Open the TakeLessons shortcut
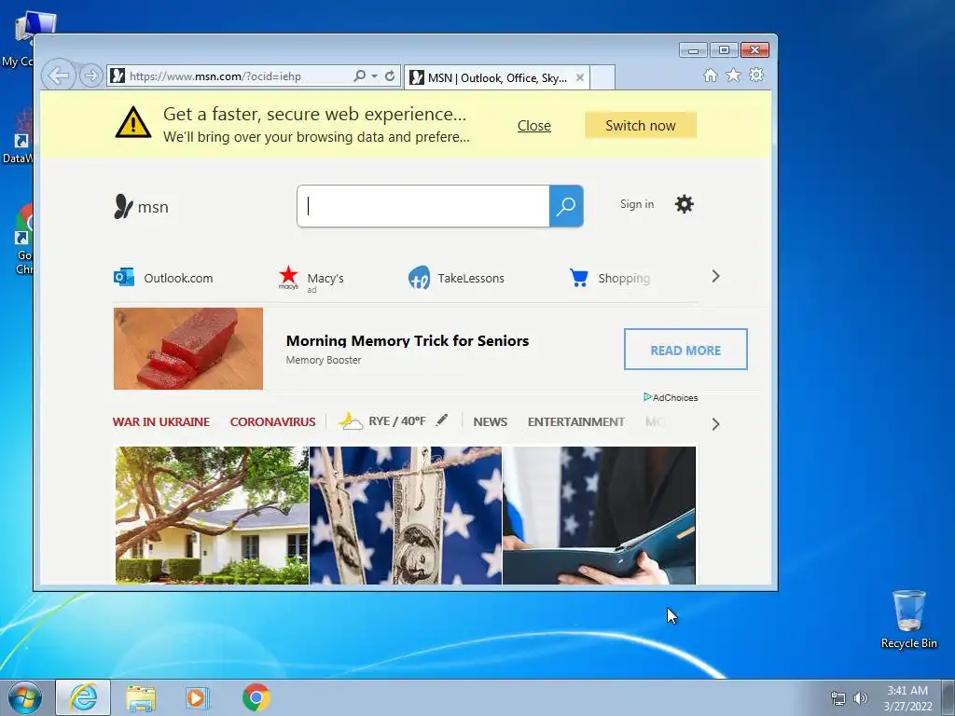Screen dimensions: 955x716 click(471, 278)
